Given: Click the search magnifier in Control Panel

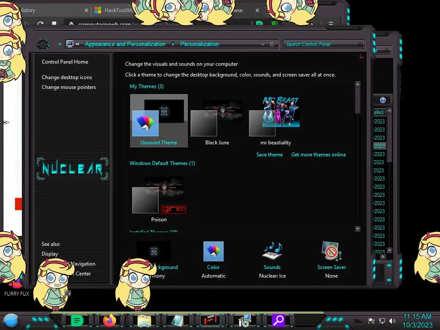Looking at the screenshot, I should [360, 44].
